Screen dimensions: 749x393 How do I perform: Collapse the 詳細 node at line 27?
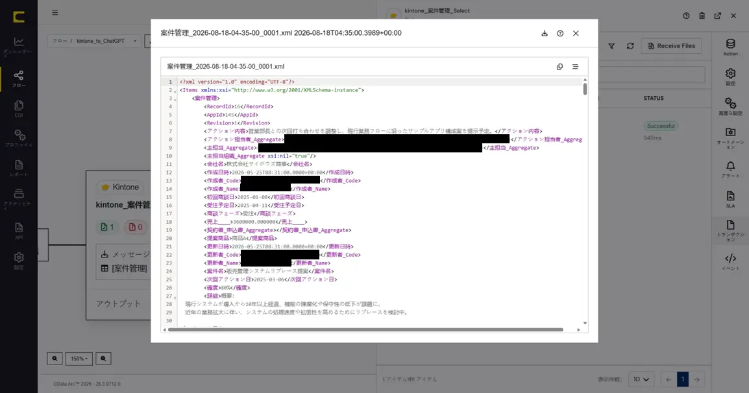[175, 297]
